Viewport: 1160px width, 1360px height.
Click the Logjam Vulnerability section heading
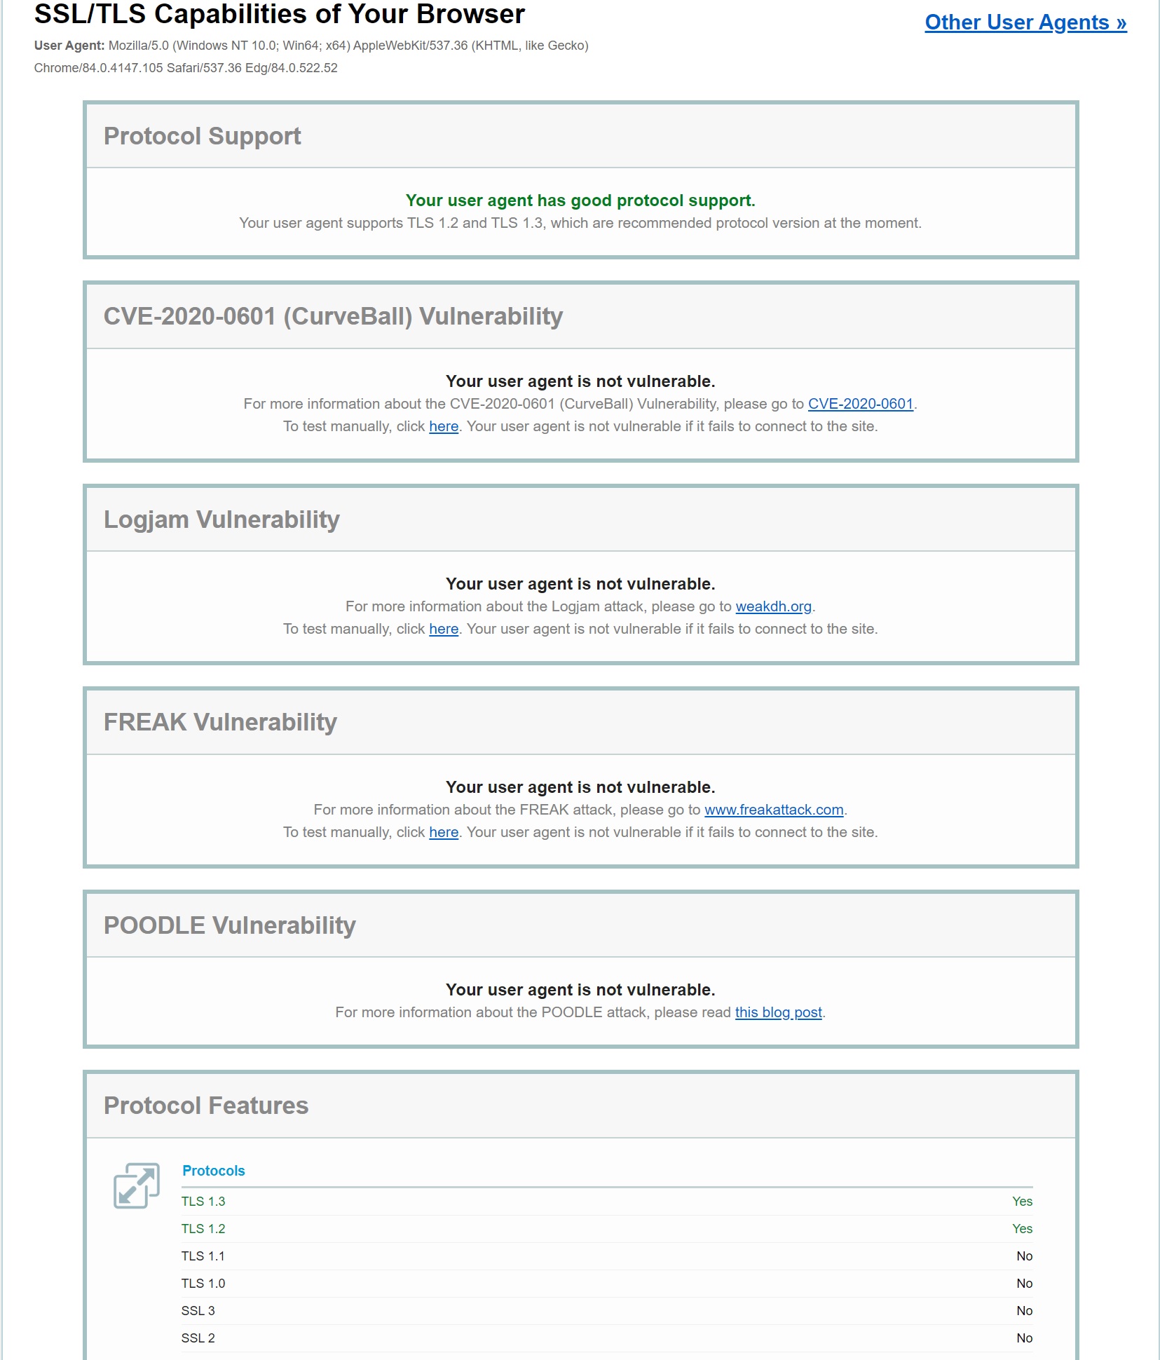click(221, 519)
